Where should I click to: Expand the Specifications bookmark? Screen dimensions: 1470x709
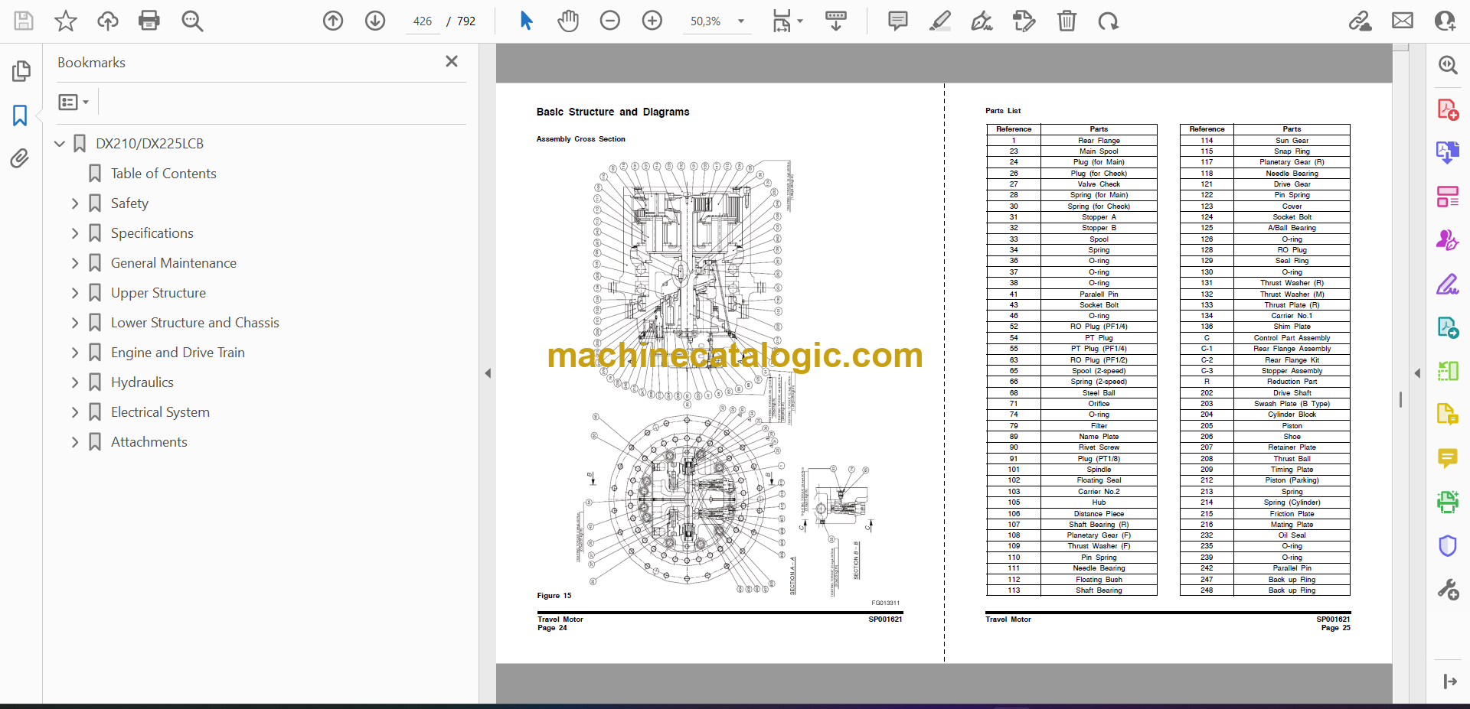pyautogui.click(x=75, y=233)
